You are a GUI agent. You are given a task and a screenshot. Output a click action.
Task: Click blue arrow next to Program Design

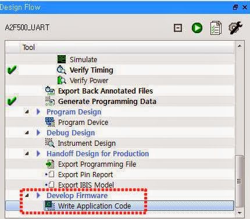click(38, 112)
